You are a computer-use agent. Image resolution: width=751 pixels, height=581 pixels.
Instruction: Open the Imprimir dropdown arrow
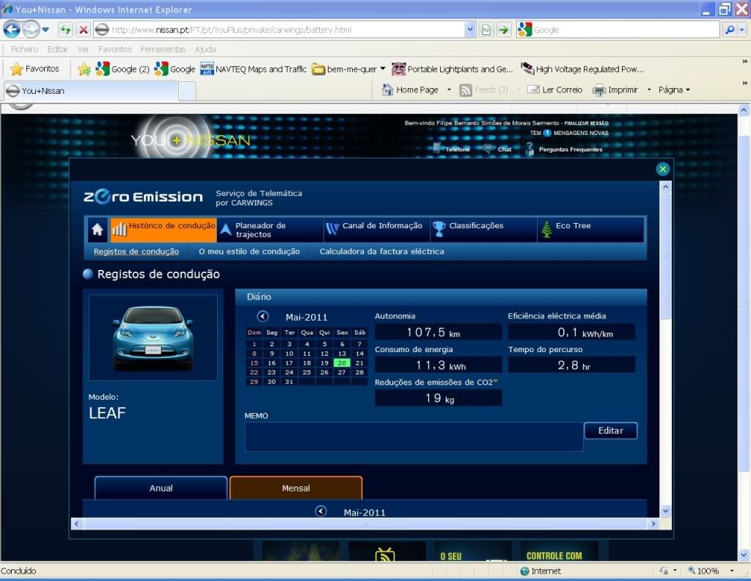pyautogui.click(x=649, y=89)
